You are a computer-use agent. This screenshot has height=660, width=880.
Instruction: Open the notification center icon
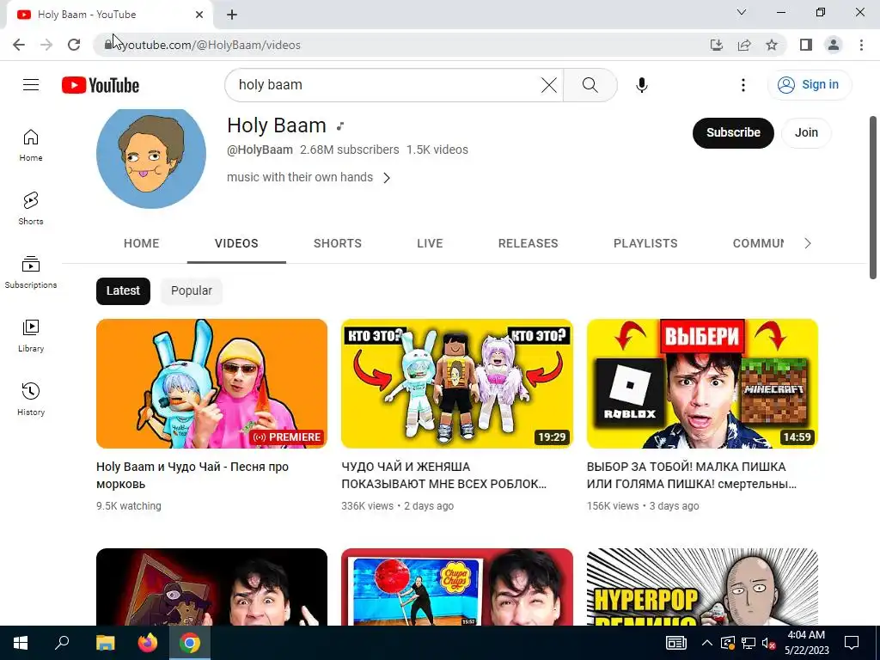(x=852, y=643)
